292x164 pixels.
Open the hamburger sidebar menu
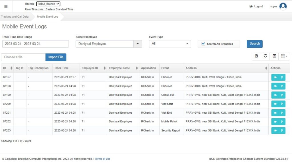point(6,6)
